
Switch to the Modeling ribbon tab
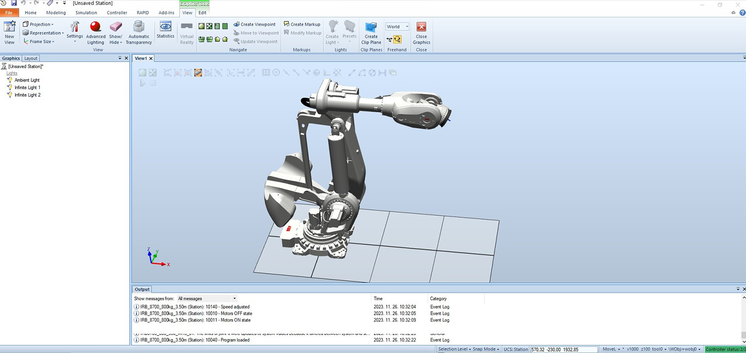pyautogui.click(x=56, y=12)
